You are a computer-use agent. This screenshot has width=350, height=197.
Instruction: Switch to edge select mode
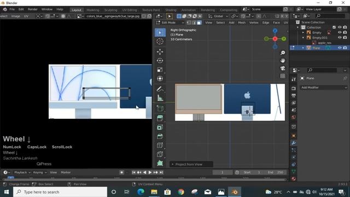[194, 22]
